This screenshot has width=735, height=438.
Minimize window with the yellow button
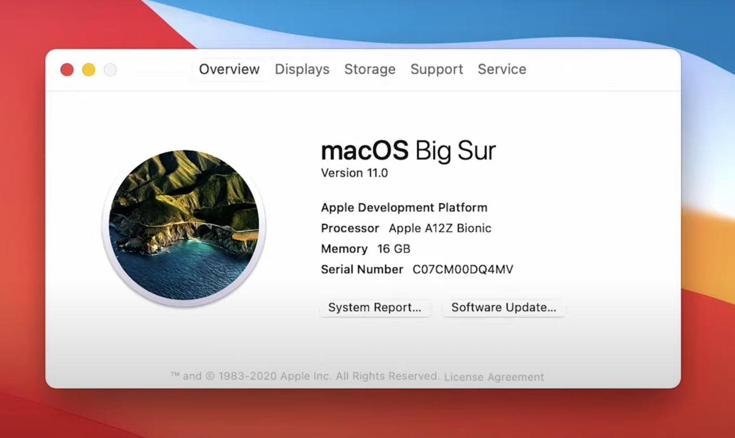point(88,69)
